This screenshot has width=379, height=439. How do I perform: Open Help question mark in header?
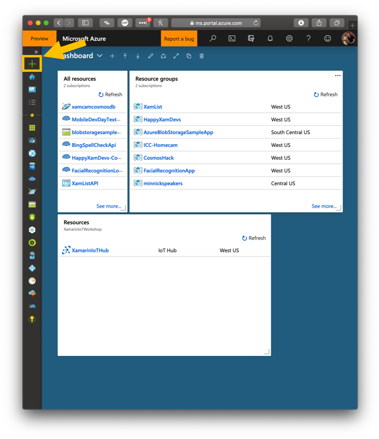coord(308,39)
